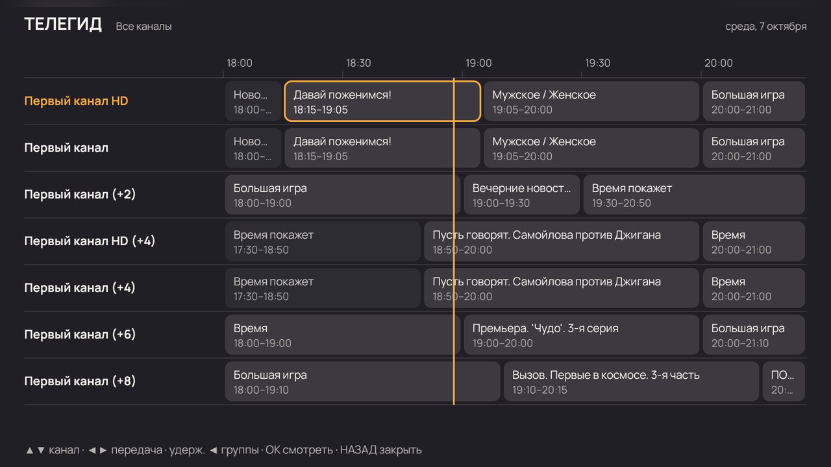This screenshot has height=467, width=831.
Task: Select 'Пусть говорят' on Первый канал (+4)
Action: pos(562,288)
